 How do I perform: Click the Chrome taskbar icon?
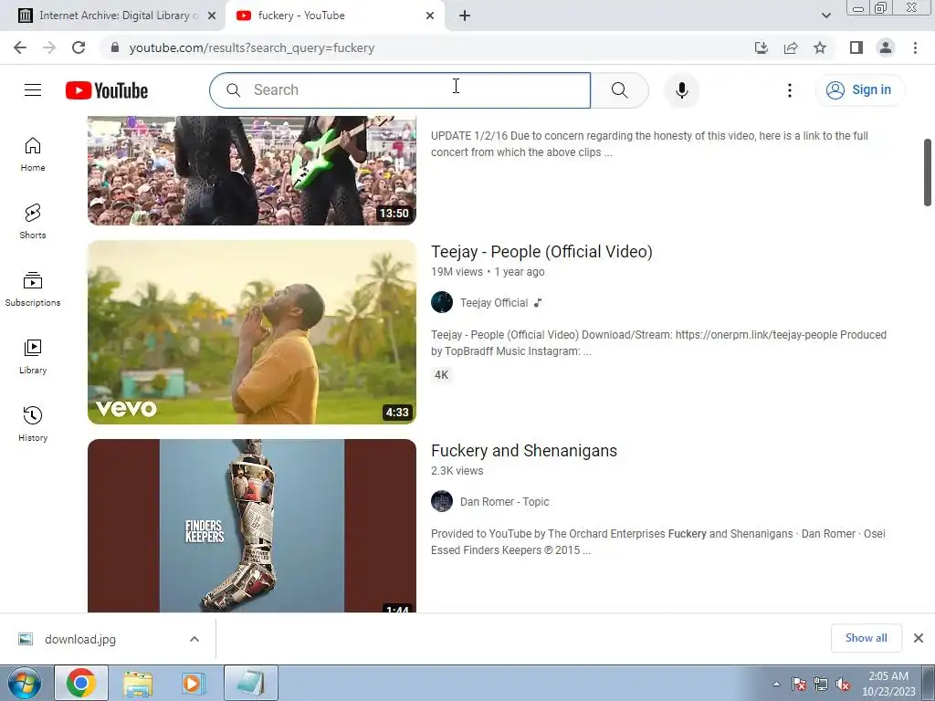tap(81, 683)
